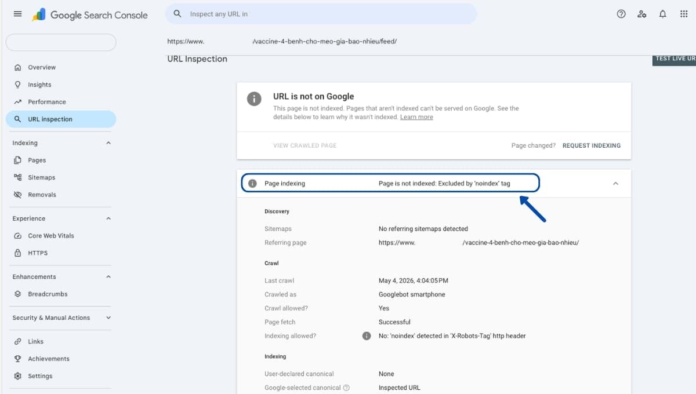Viewport: 696px width, 394px height.
Task: Click the Insights lightbulb icon
Action: 17,85
